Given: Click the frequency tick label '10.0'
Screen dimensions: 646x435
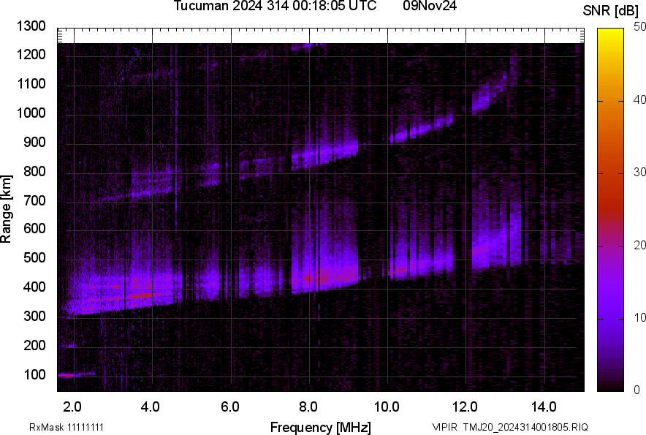Looking at the screenshot, I should click(387, 407).
